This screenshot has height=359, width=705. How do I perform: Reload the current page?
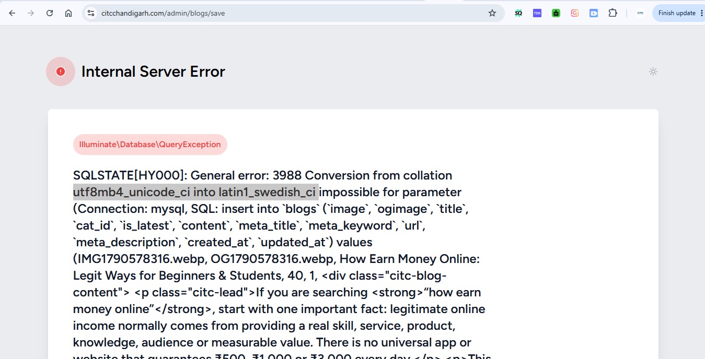50,13
